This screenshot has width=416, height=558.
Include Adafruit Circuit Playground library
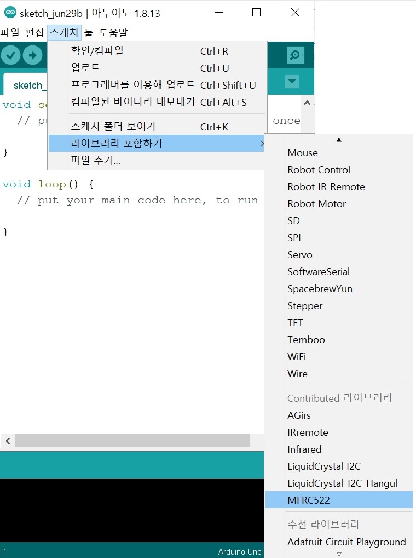tap(339, 542)
